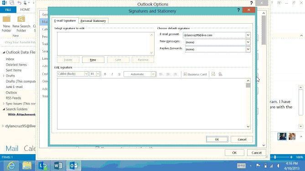This screenshot has height=171, width=305.
Task: Click the New Folder ribbon icon
Action: pos(6,24)
